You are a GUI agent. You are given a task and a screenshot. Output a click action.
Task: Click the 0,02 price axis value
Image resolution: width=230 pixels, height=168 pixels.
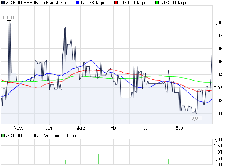click(x=218, y=100)
